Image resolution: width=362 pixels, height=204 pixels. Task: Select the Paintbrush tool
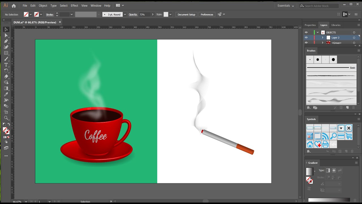(x=6, y=59)
